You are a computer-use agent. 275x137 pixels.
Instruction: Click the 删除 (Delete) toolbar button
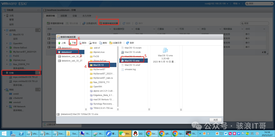(82, 43)
